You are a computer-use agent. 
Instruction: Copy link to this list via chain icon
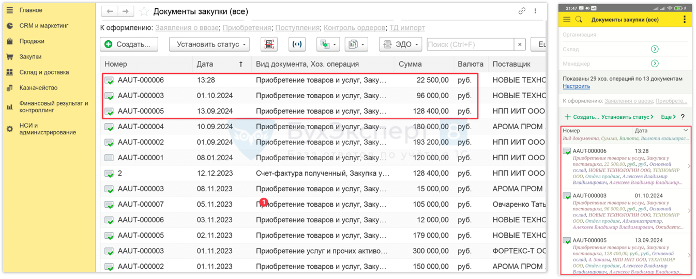522,11
